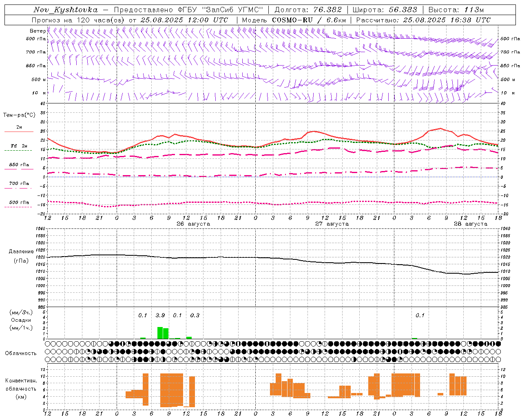Click the 'Предоставлено ФГБУ "ЗапСиб УГМС"' provider text

coord(188,10)
